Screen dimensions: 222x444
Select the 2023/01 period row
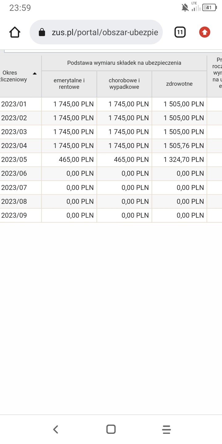click(x=111, y=104)
